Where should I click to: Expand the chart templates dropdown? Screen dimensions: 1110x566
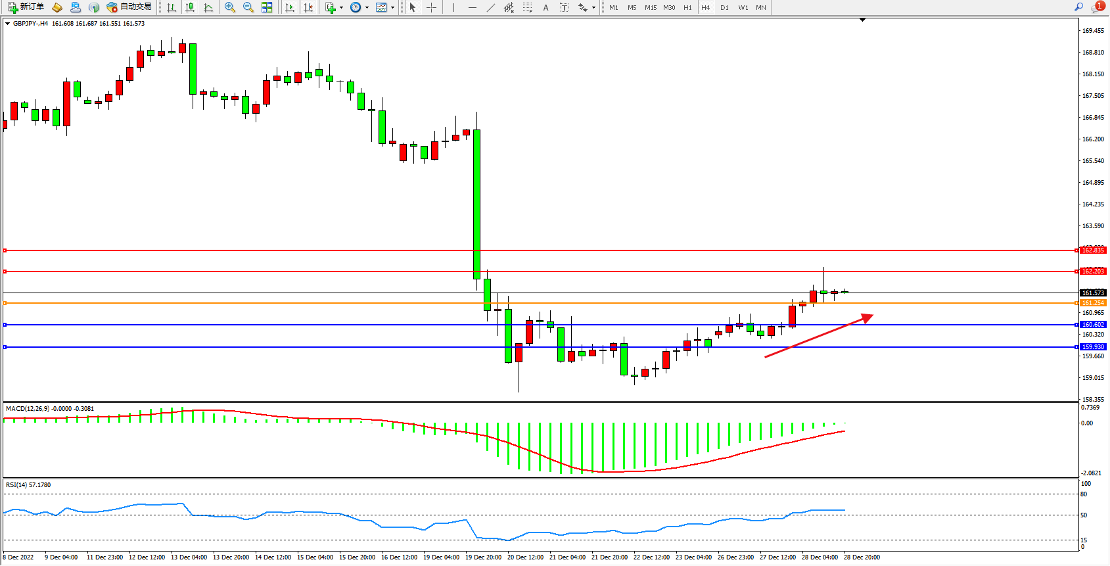(x=393, y=8)
